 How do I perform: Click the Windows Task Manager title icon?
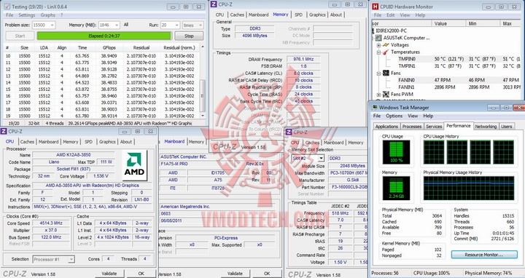(x=375, y=108)
